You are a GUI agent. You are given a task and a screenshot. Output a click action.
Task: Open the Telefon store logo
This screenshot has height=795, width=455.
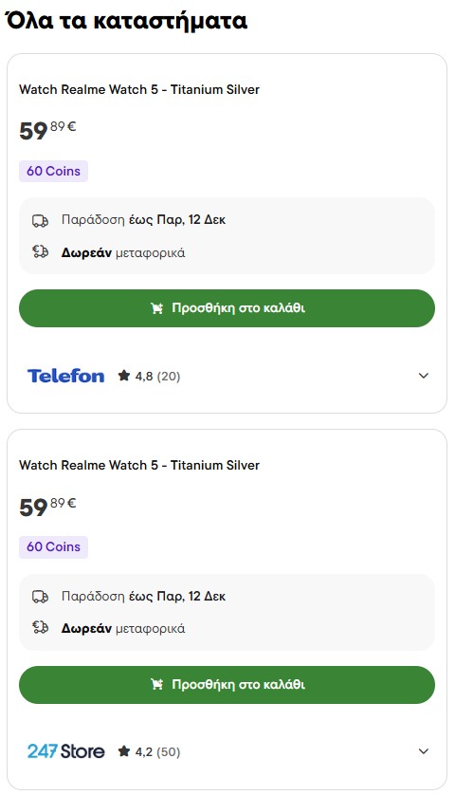point(65,376)
